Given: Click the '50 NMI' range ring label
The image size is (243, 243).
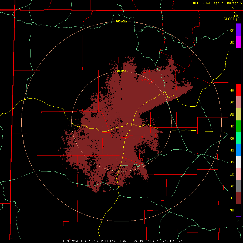Looking at the screenshot, I should [x=121, y=72].
